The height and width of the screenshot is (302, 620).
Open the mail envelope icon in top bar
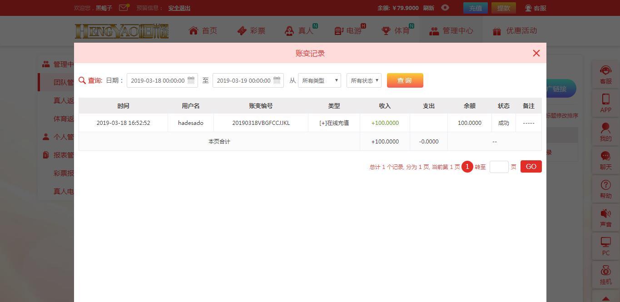[x=124, y=7]
